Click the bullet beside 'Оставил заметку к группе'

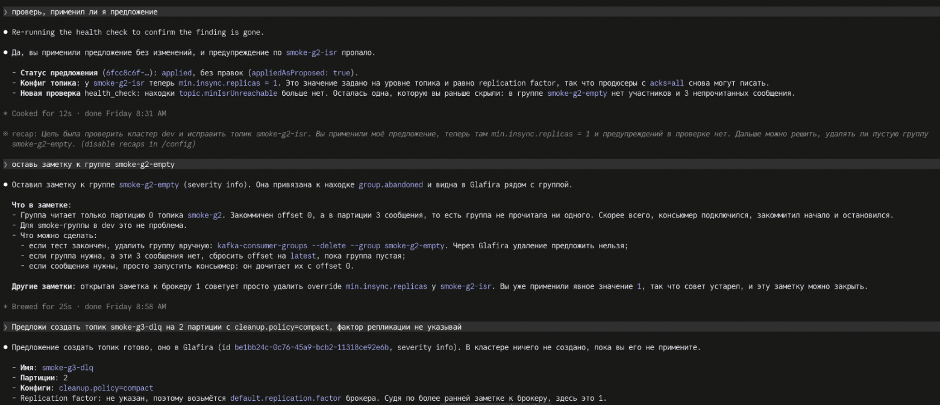(x=5, y=185)
